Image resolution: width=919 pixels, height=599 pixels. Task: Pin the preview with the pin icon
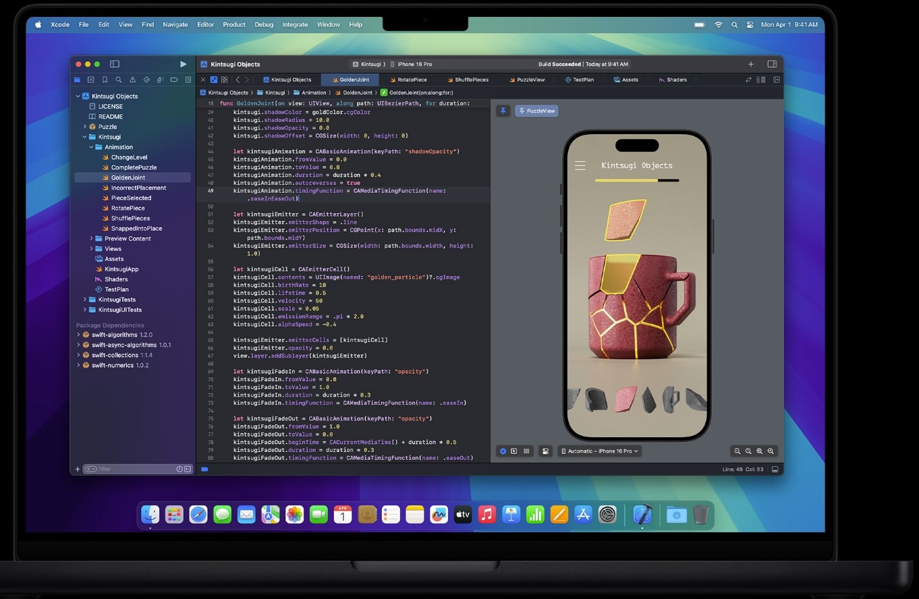503,111
